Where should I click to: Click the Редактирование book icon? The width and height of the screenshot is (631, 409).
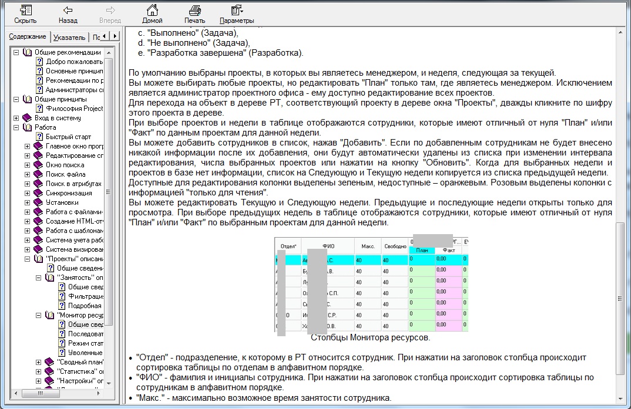[x=38, y=156]
